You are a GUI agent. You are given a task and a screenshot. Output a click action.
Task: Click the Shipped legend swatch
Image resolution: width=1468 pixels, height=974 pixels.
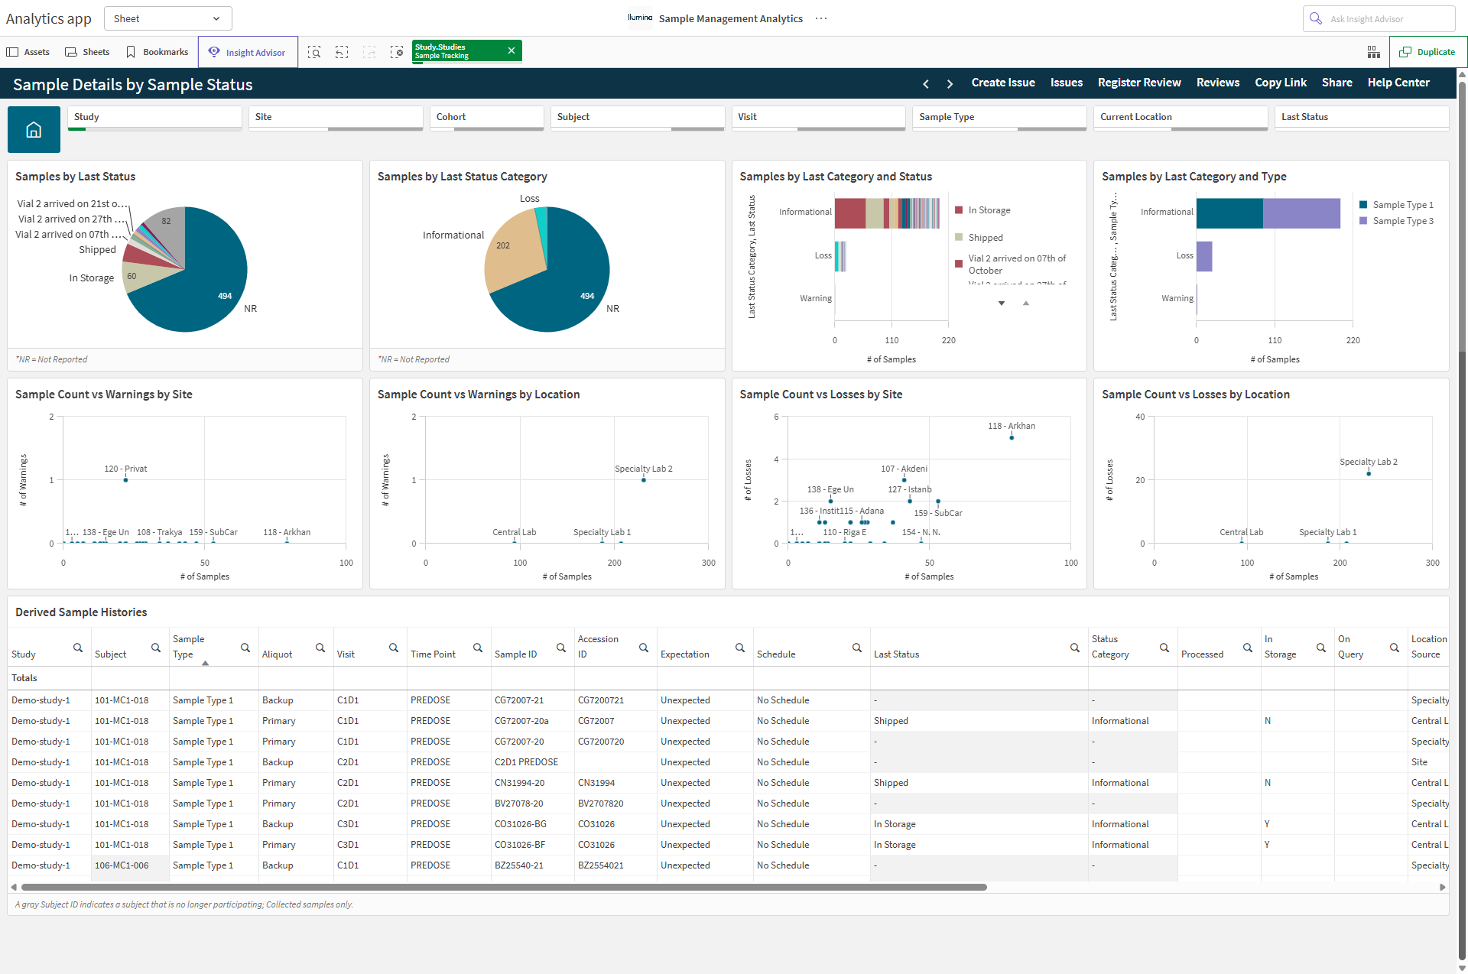959,238
